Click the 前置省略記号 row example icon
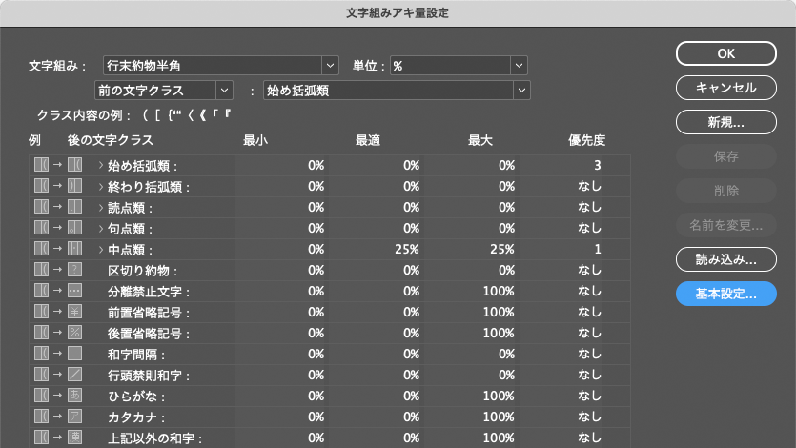The width and height of the screenshot is (796, 448). pyautogui.click(x=75, y=312)
